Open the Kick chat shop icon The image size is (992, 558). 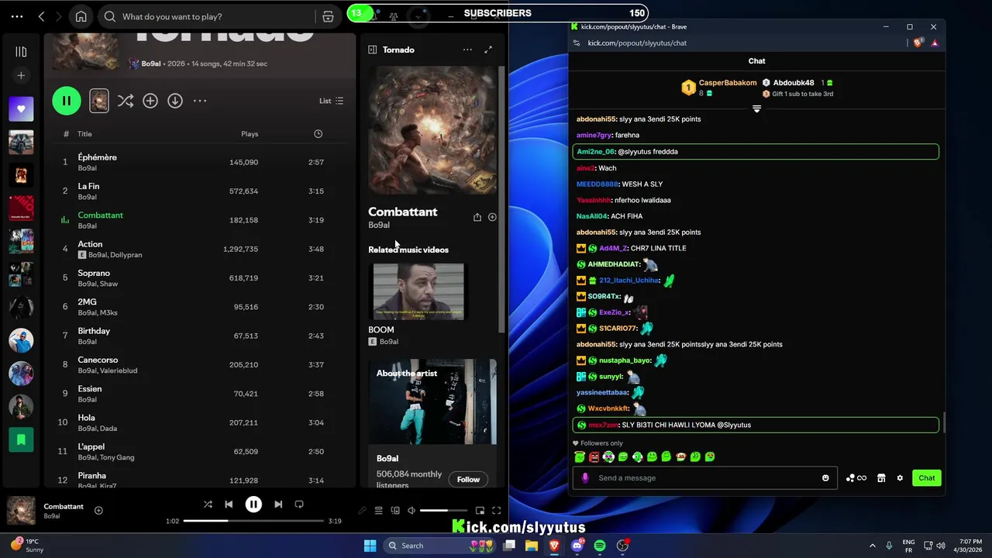coord(881,478)
